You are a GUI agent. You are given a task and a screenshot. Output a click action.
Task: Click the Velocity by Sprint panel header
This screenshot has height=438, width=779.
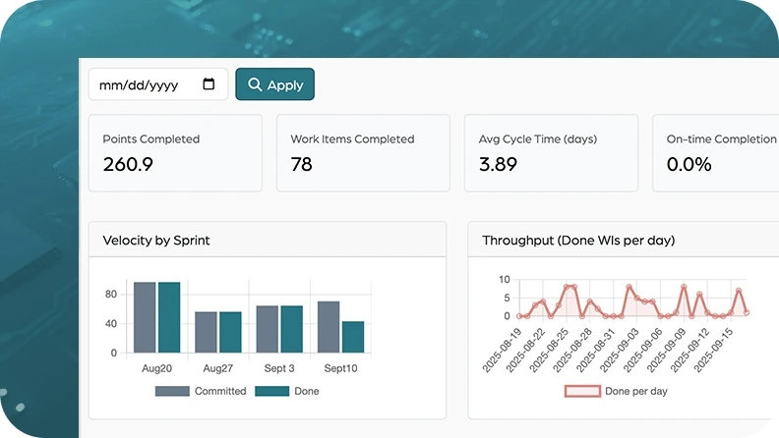pyautogui.click(x=267, y=240)
